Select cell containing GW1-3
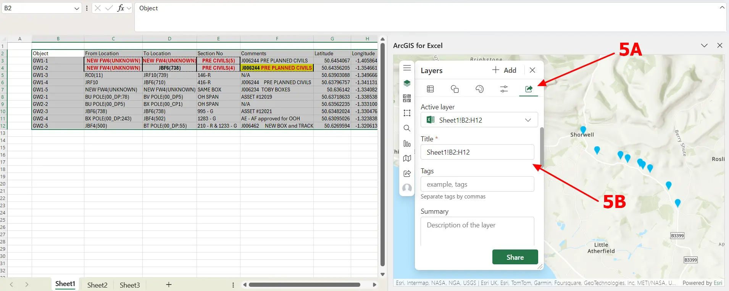The height and width of the screenshot is (291, 729). point(58,75)
